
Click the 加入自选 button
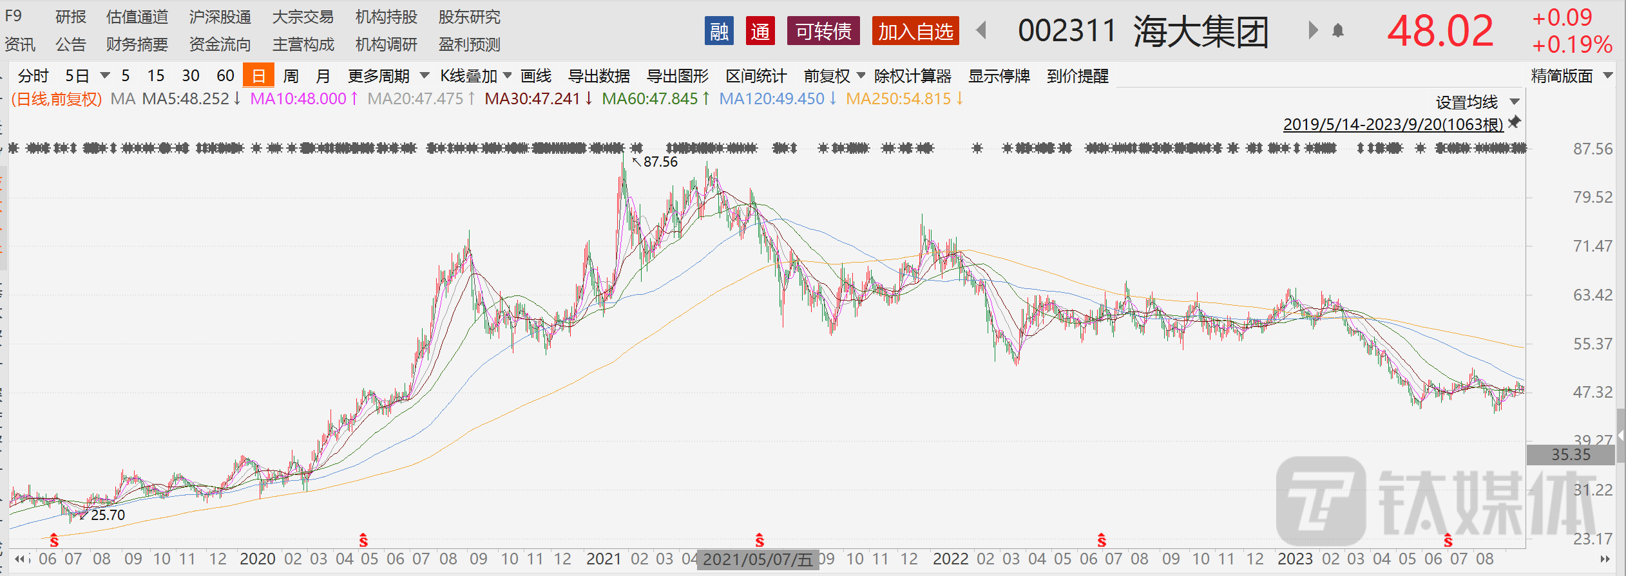pos(915,31)
